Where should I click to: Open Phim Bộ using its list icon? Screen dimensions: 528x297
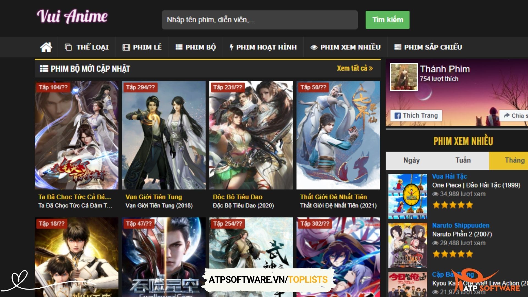pos(179,47)
